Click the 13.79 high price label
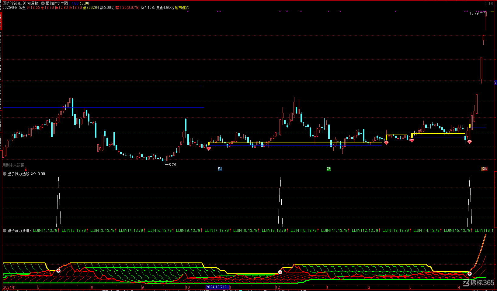This screenshot has height=291, width=497. coord(474,13)
